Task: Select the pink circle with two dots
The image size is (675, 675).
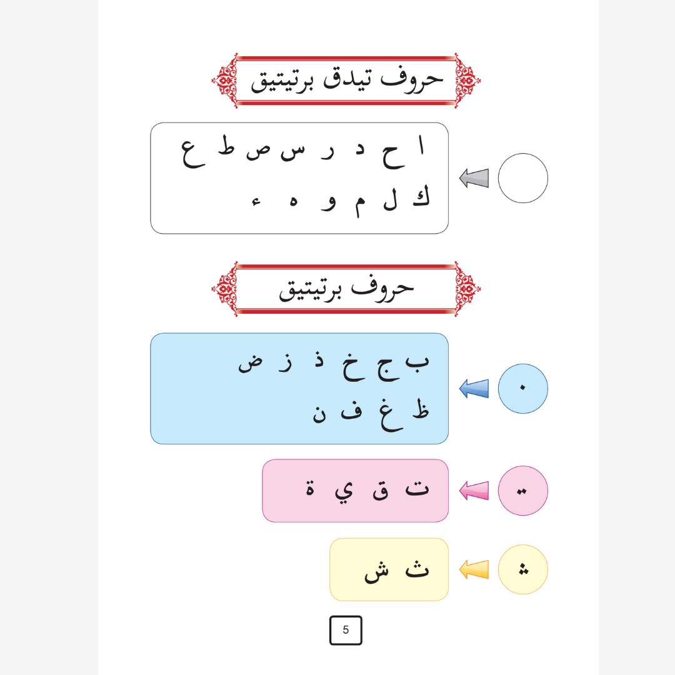Action: pyautogui.click(x=523, y=491)
